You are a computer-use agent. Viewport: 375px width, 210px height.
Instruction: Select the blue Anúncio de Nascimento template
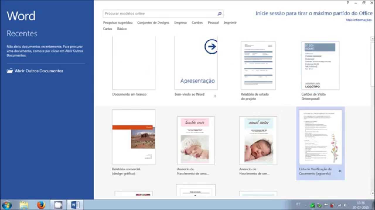(x=258, y=141)
